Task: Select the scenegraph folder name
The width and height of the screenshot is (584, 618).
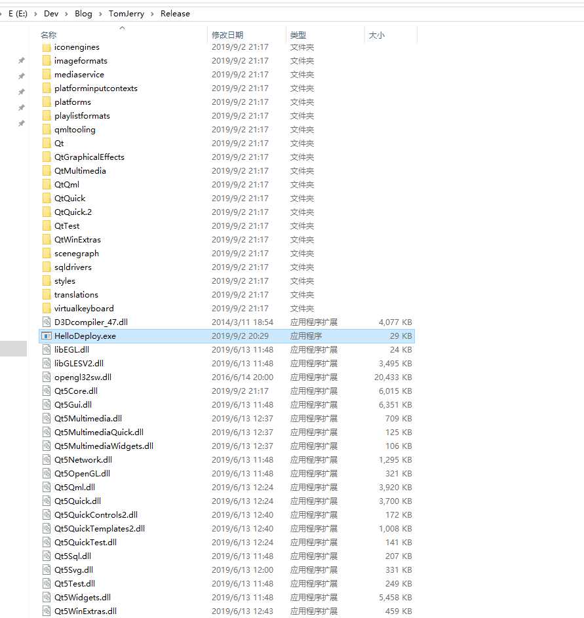Action: (77, 254)
